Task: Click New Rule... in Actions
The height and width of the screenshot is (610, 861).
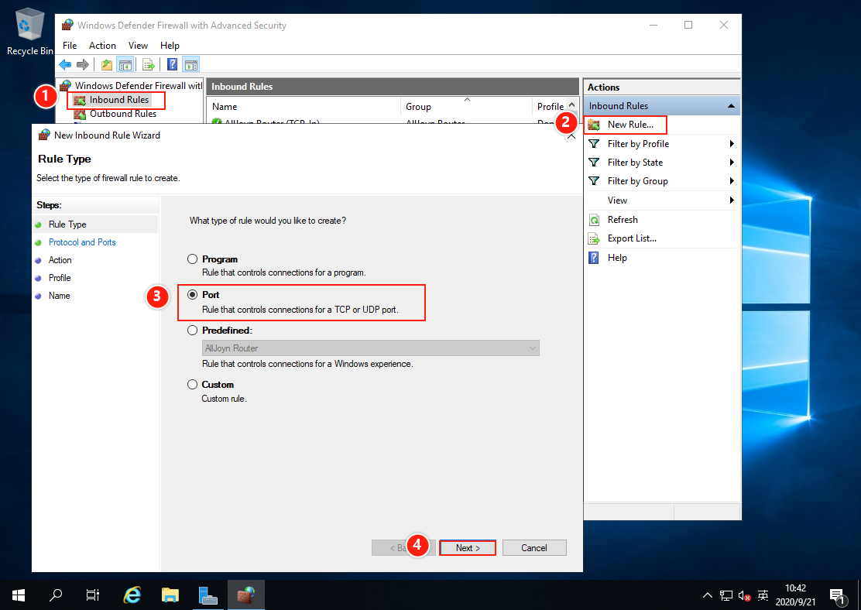Action: pyautogui.click(x=630, y=125)
